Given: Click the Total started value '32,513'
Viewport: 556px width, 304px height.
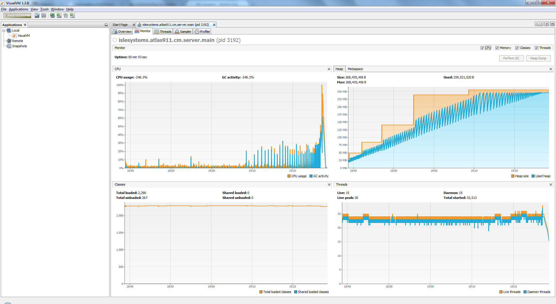Looking at the screenshot, I should click(x=471, y=198).
